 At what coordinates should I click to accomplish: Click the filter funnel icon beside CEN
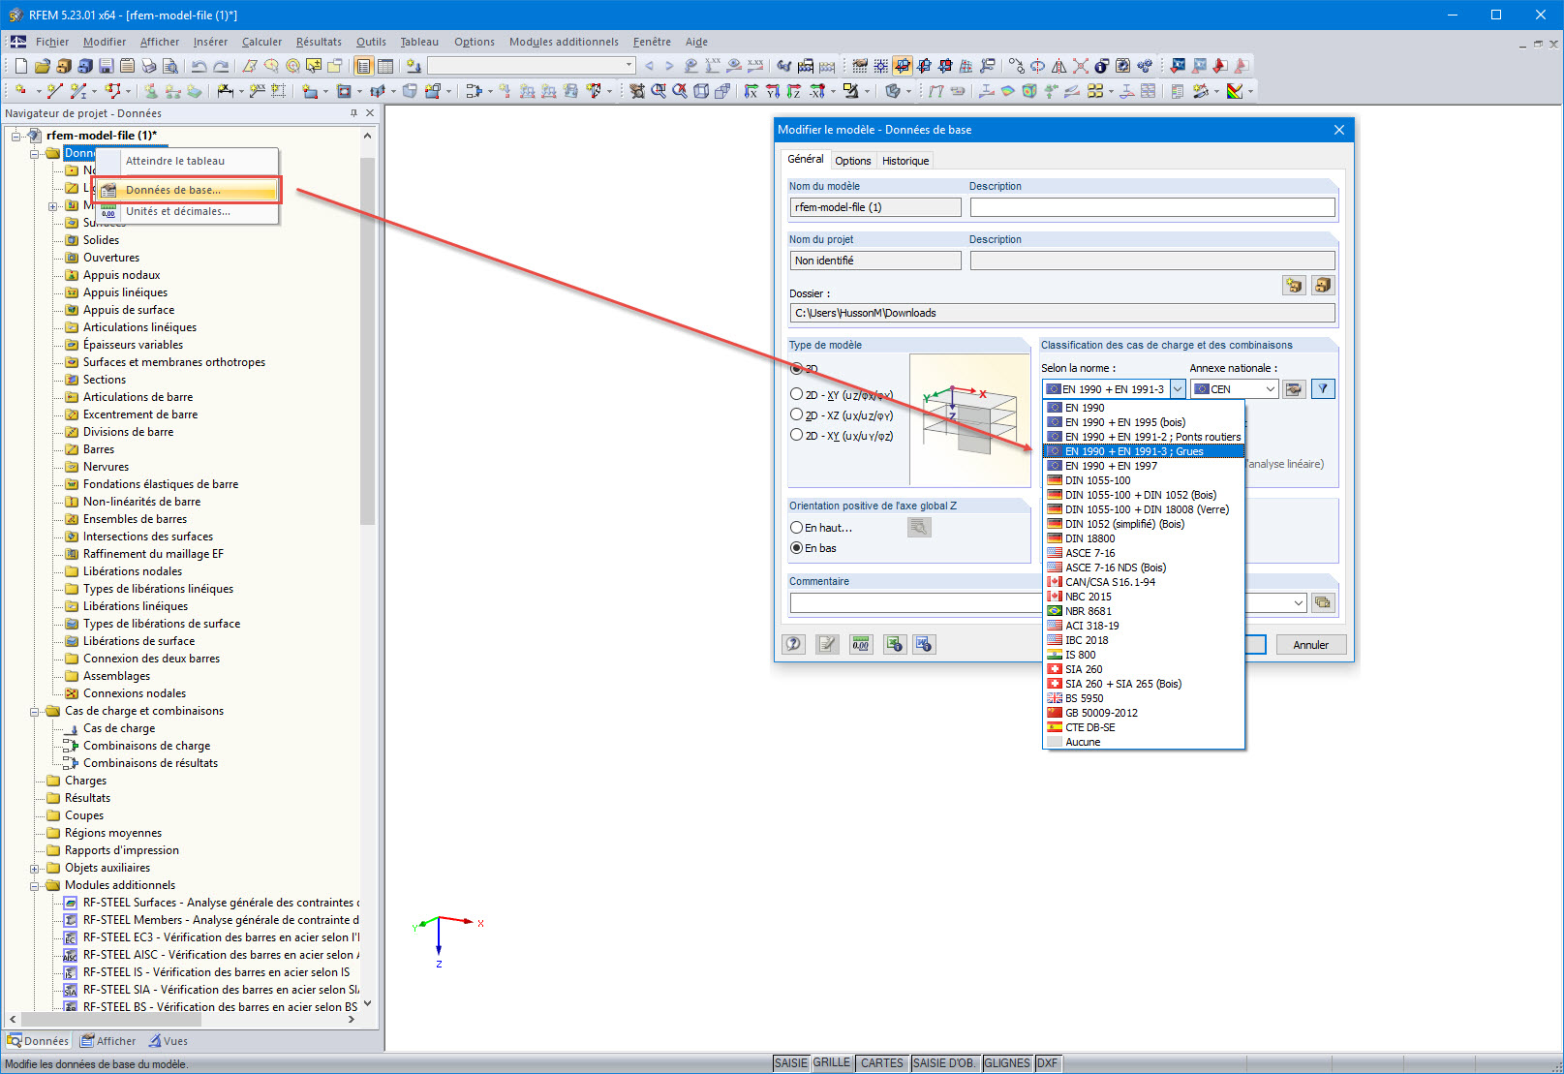(x=1323, y=389)
